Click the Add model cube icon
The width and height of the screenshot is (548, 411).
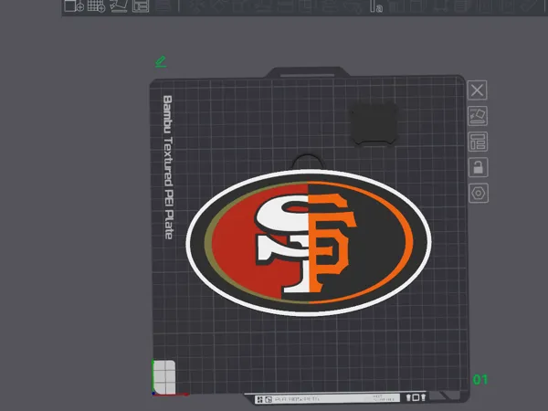click(74, 6)
